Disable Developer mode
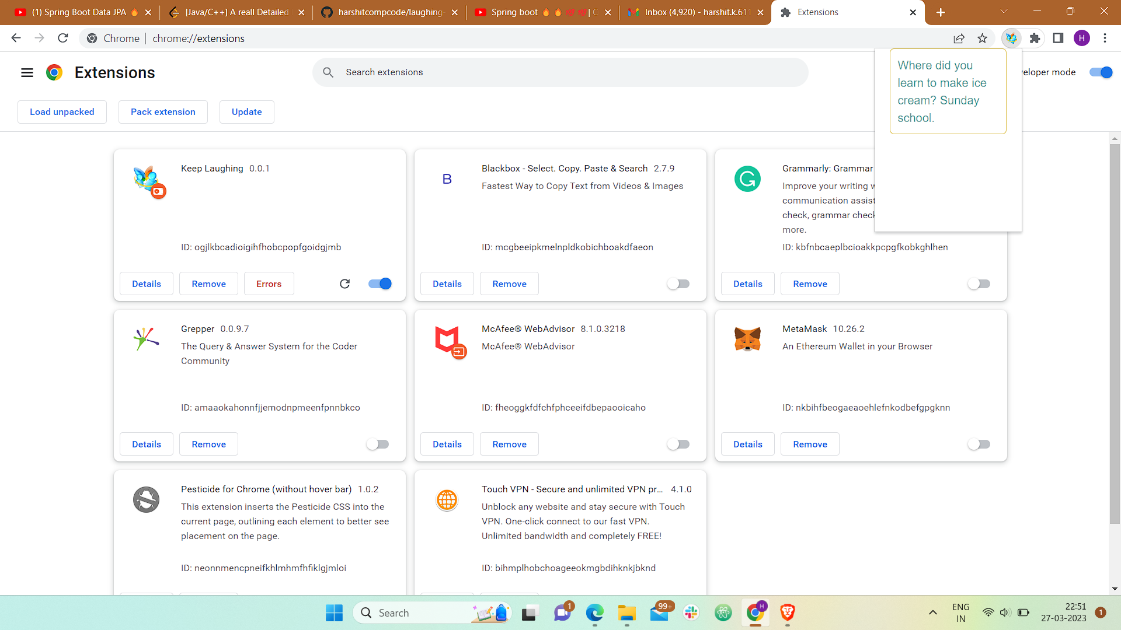This screenshot has width=1121, height=630. [x=1100, y=72]
